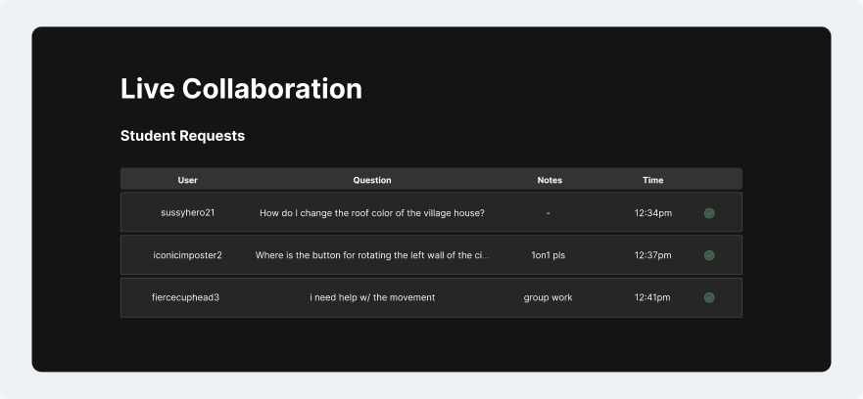Click the 12:41pm time cell
The image size is (863, 399).
point(652,297)
